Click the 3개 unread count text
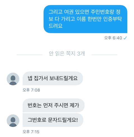Screen dimensions: 134x137 (81, 53)
